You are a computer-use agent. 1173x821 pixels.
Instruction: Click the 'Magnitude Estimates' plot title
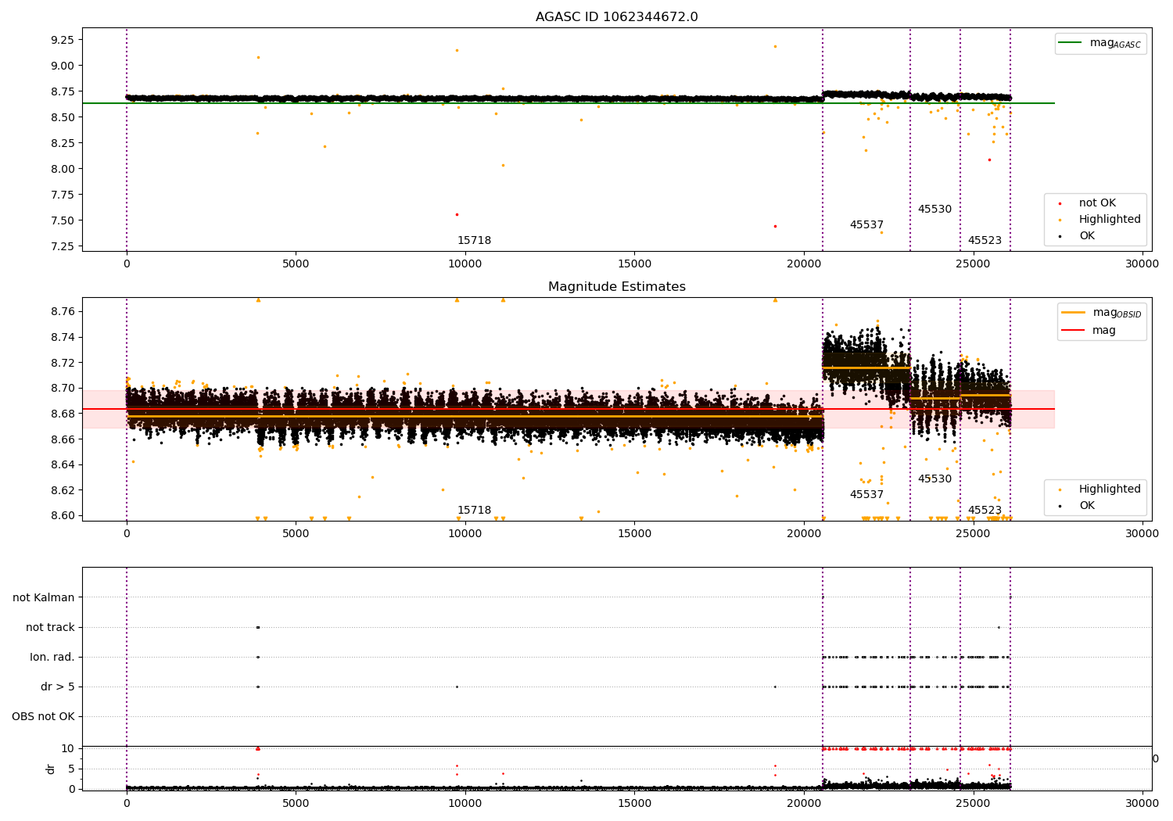click(x=616, y=287)
